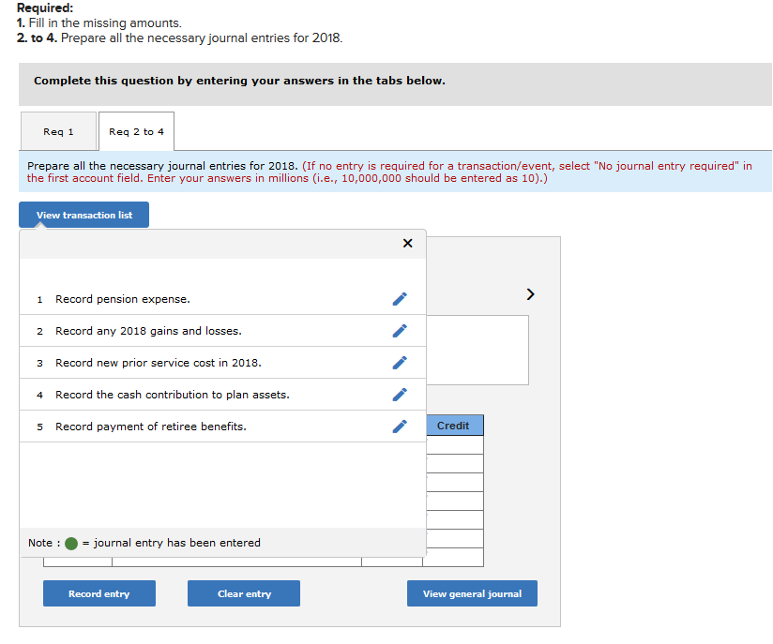This screenshot has height=644, width=773.
Task: Switch to the Req 1 tab
Action: 58,131
